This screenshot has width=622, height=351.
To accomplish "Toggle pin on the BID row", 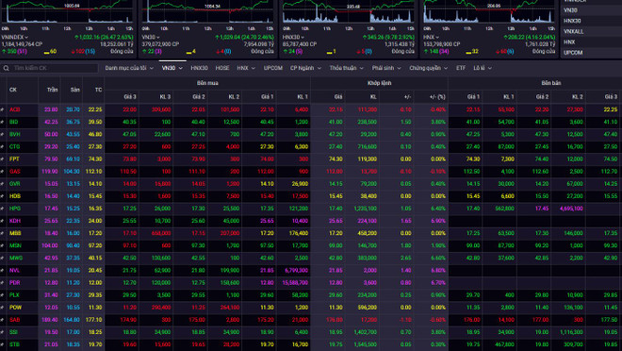I will [3, 122].
